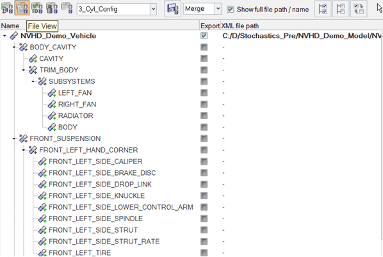Collapse the FRONT_LEFT_HAND_CORNER tree node
This screenshot has width=383, height=257.
pos(24,150)
